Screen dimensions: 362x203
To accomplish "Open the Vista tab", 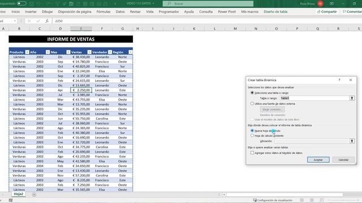I will coord(149,11).
